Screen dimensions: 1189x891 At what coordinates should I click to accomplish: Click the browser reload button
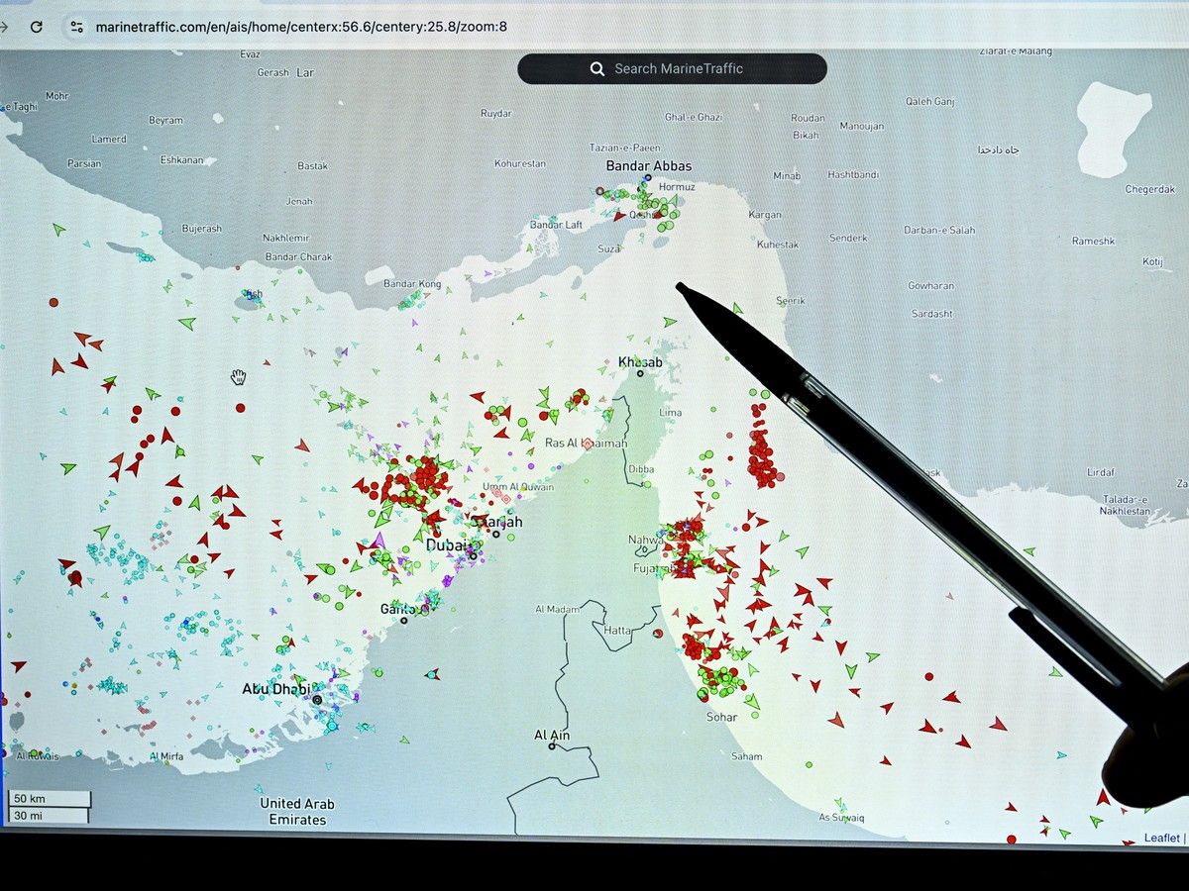[x=37, y=27]
